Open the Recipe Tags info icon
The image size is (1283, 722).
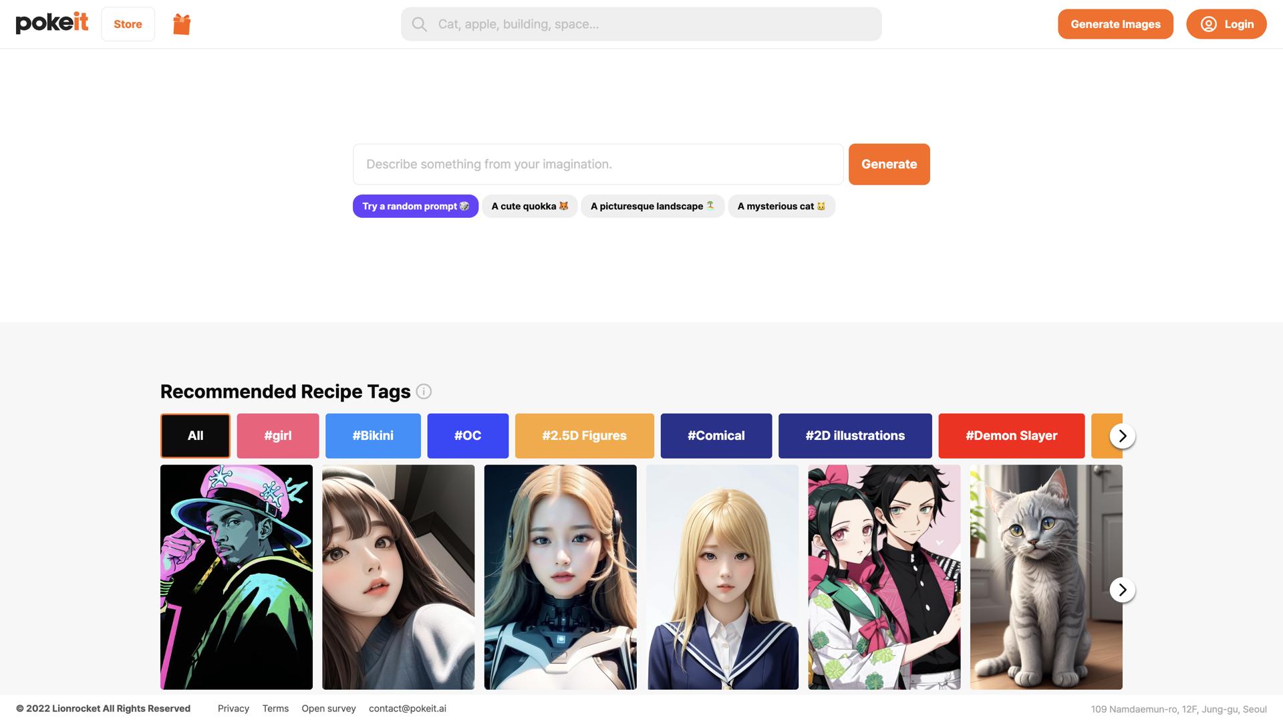pos(424,392)
